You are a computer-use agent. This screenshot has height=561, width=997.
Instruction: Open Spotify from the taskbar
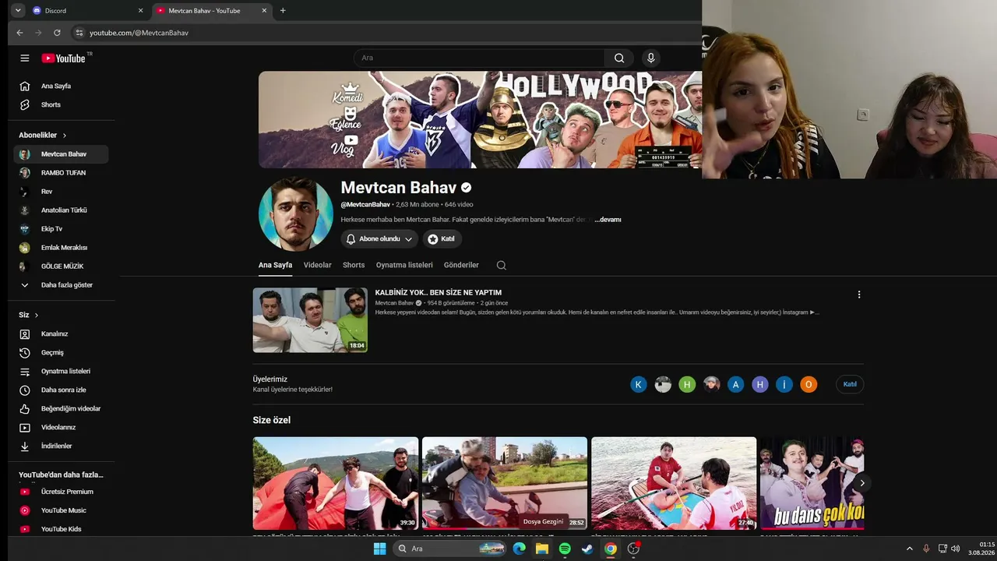click(x=565, y=549)
